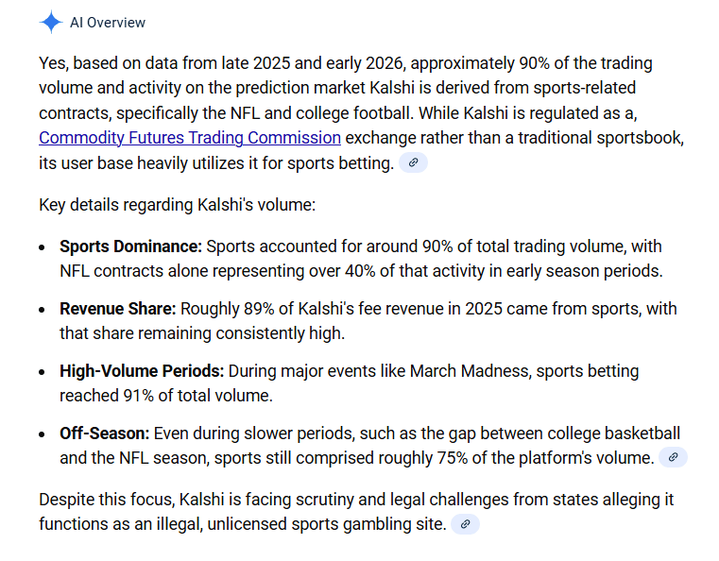This screenshot has width=719, height=561.
Task: Click the bullet dot before Off-Season
Action: [x=43, y=433]
